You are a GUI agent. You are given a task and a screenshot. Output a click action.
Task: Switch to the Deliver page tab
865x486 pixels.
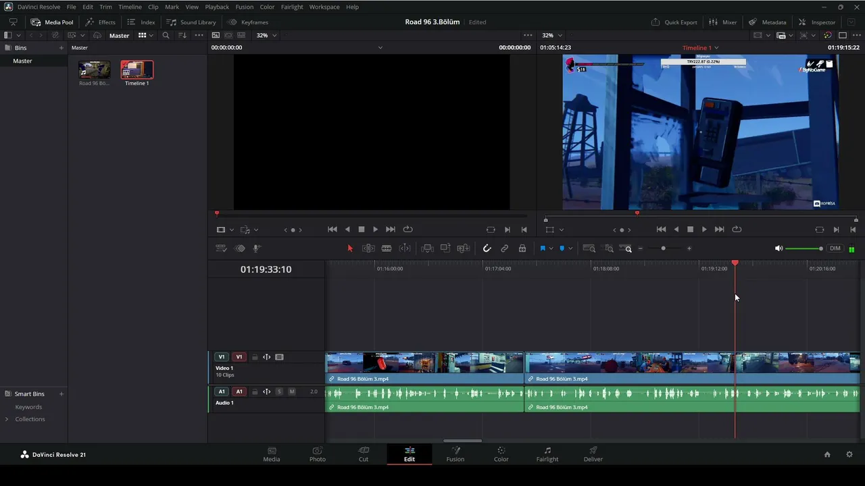pyautogui.click(x=593, y=454)
